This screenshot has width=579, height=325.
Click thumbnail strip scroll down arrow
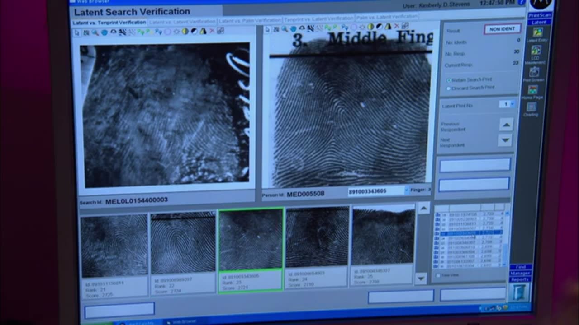tap(421, 278)
